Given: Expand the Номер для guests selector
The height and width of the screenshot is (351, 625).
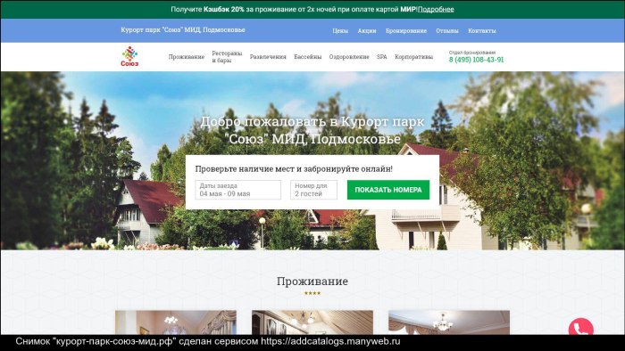Looking at the screenshot, I should pos(313,190).
